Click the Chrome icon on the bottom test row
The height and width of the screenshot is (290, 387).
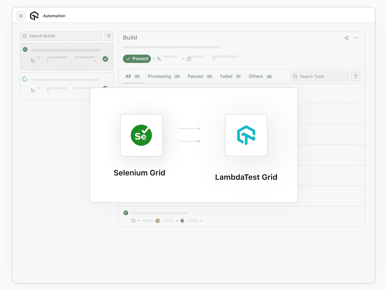(x=158, y=221)
